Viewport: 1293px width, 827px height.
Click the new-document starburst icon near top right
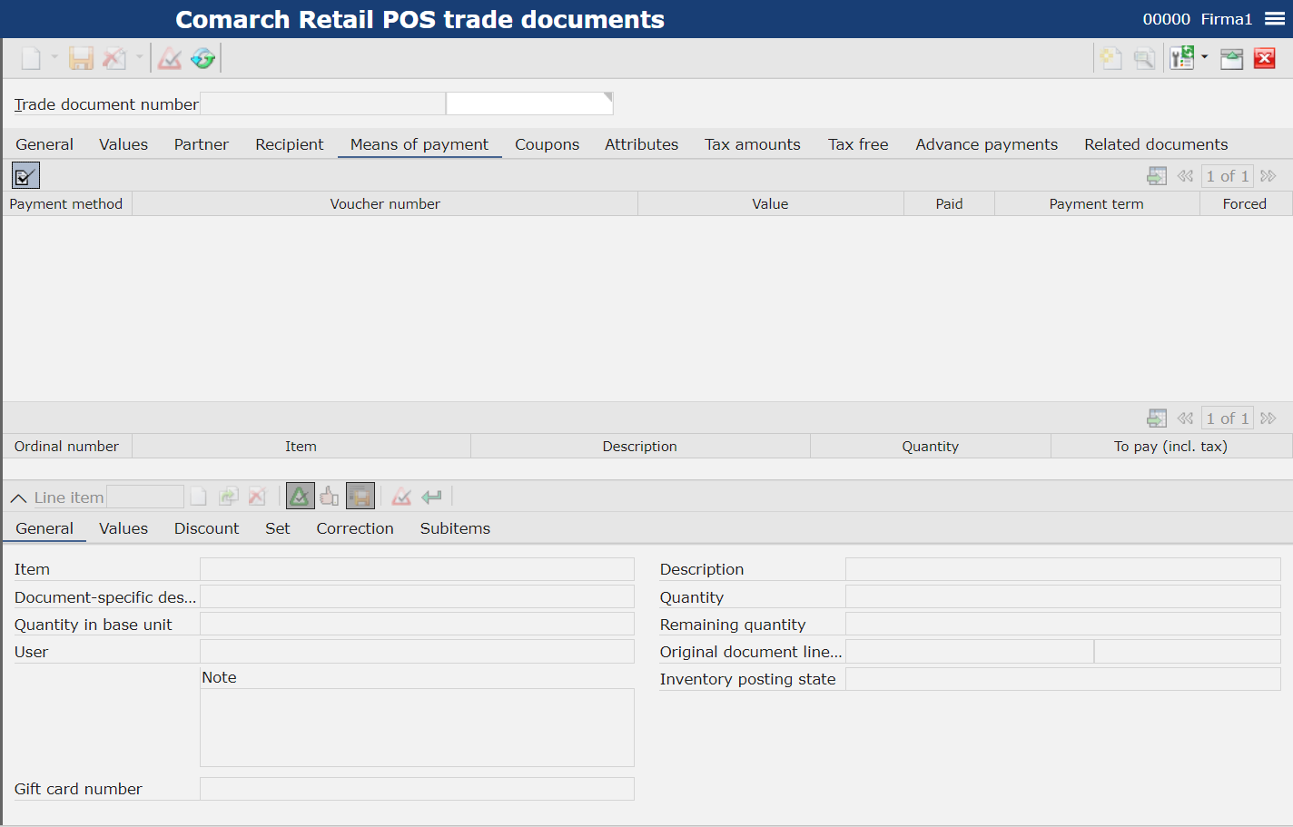pos(1111,59)
